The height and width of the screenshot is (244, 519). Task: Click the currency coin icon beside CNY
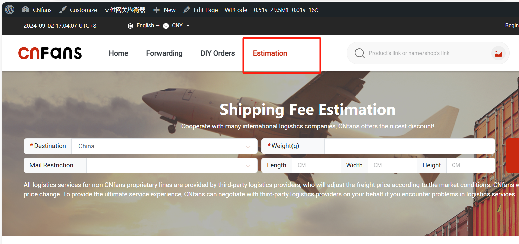point(166,26)
